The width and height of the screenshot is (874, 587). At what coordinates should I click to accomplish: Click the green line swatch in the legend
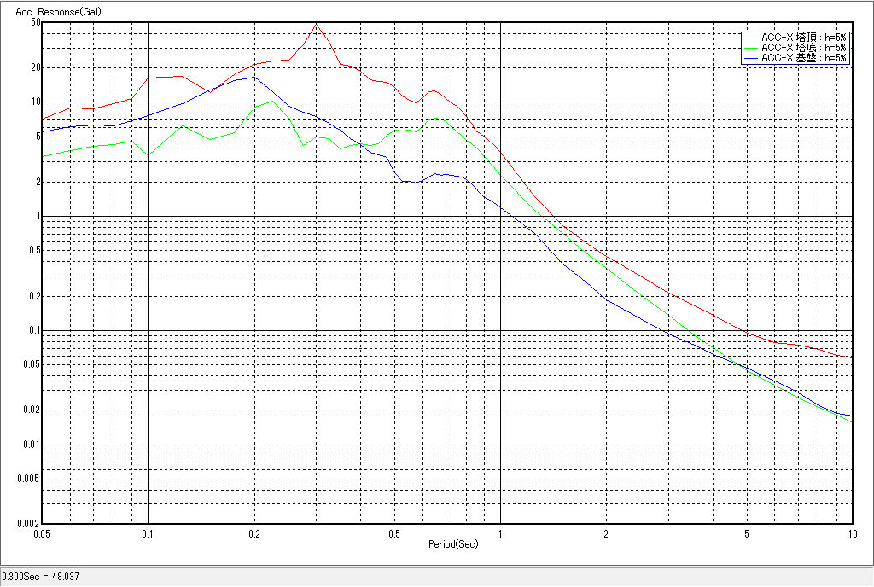point(750,48)
